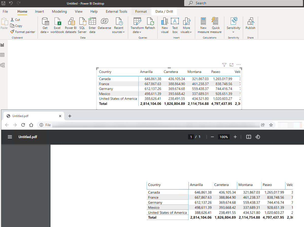304x227 pixels.
Task: Bookmark the PDF with the star icon
Action: (271, 125)
